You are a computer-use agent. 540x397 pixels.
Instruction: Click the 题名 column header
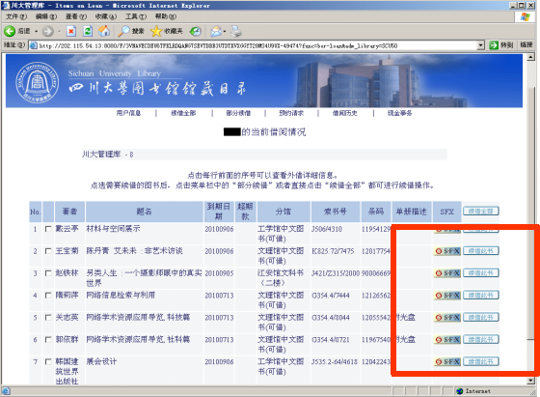click(145, 212)
